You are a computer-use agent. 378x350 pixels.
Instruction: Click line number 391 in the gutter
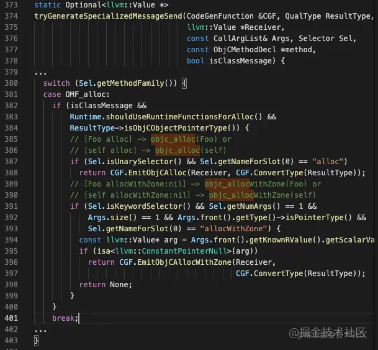11,206
